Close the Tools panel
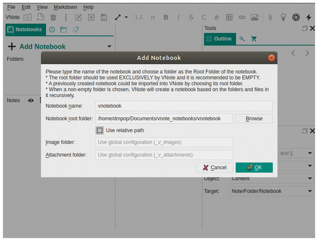 tap(312, 28)
